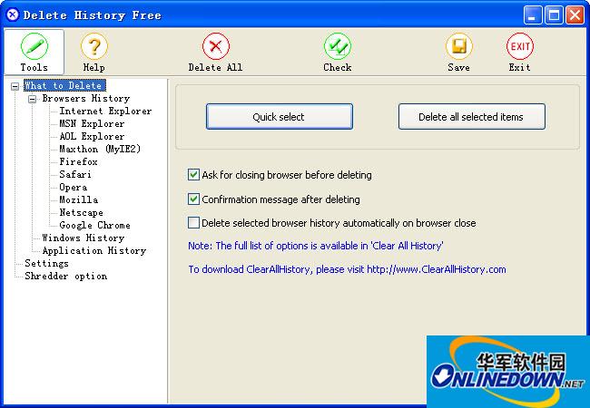Select Opera in the tree
Image resolution: width=590 pixels, height=408 pixels.
pos(73,187)
